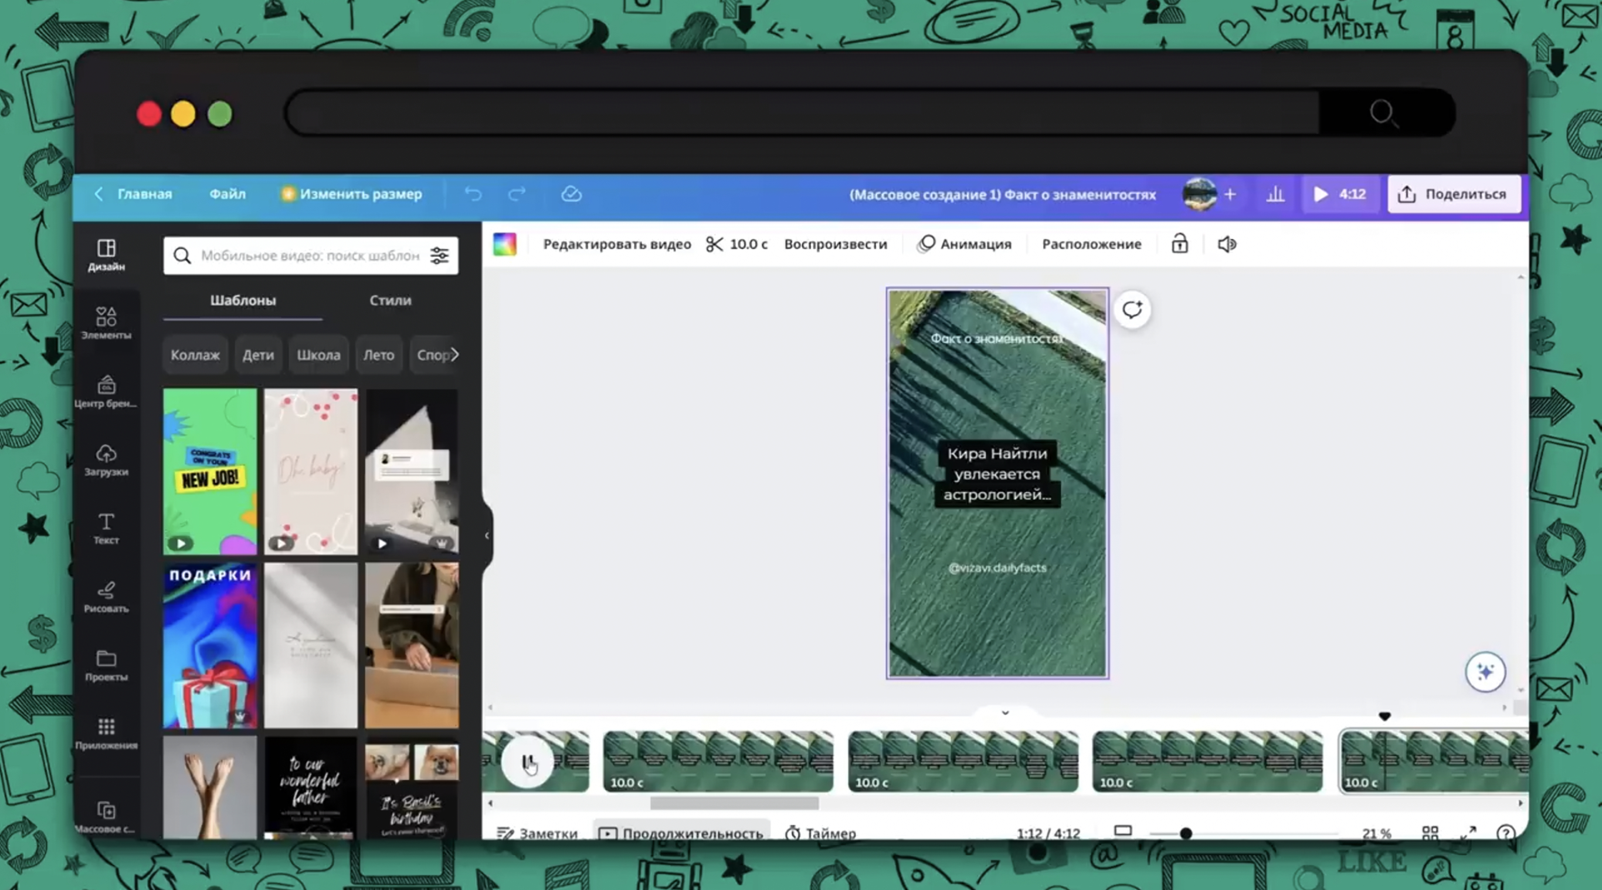This screenshot has height=890, width=1602.
Task: Click Редактировать видео
Action: [617, 244]
